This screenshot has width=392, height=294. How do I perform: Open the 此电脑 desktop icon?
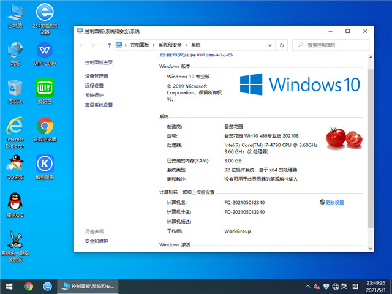pyautogui.click(x=15, y=16)
